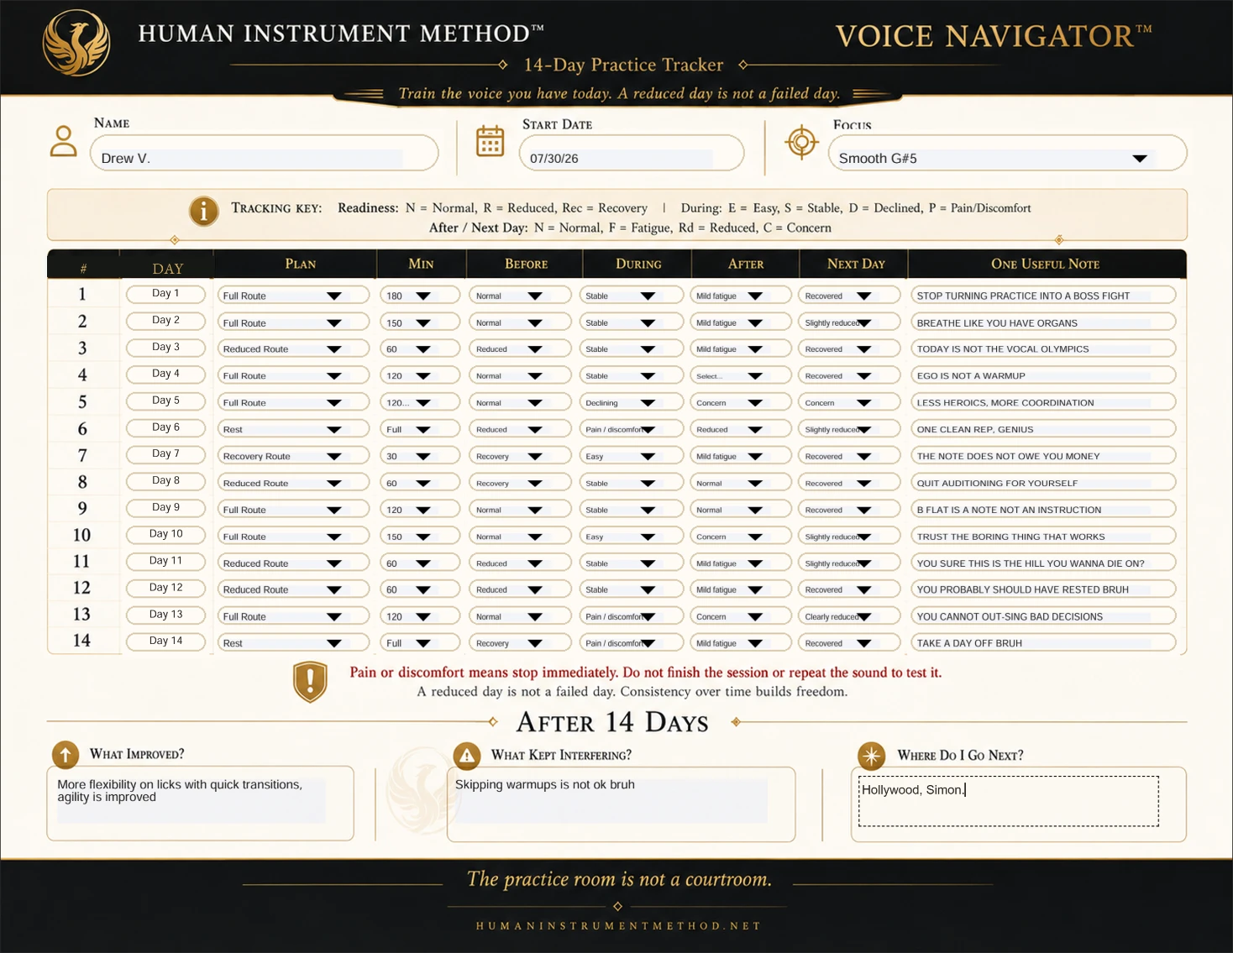
Task: Open Day 12 Plan dropdown showing Reduced Route
Action: [x=292, y=589]
